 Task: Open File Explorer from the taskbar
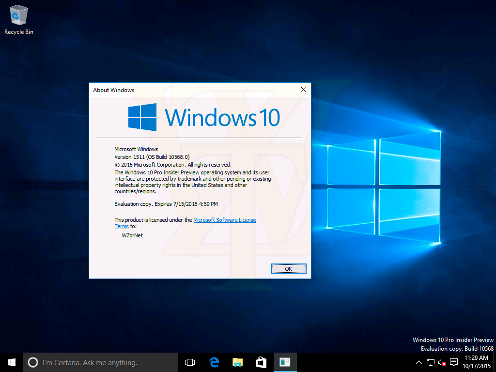pos(237,362)
